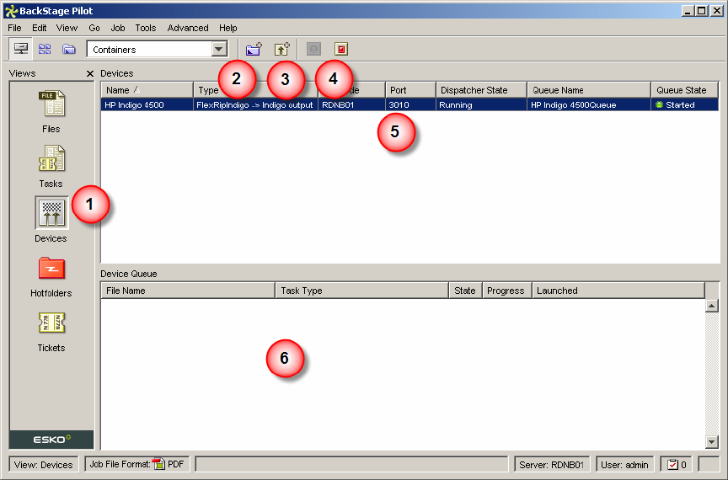Click the add device toolbar icon
Image resolution: width=728 pixels, height=480 pixels.
click(281, 49)
